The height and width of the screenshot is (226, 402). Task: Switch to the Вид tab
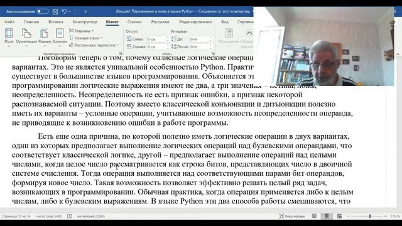225,22
